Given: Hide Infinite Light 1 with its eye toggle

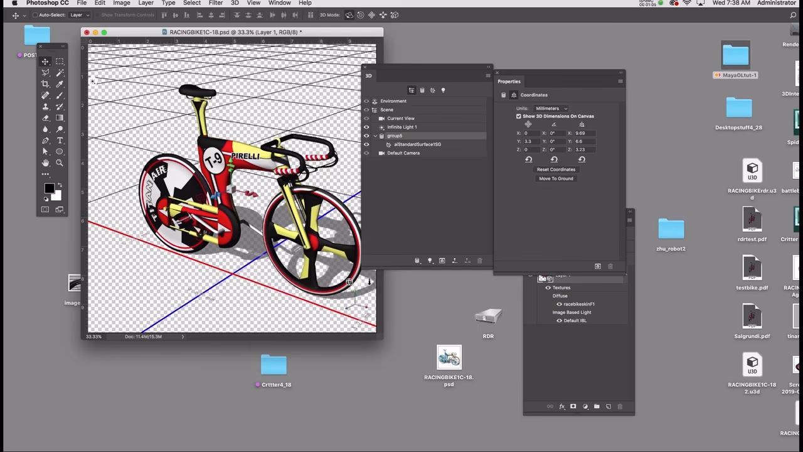Looking at the screenshot, I should click(366, 127).
